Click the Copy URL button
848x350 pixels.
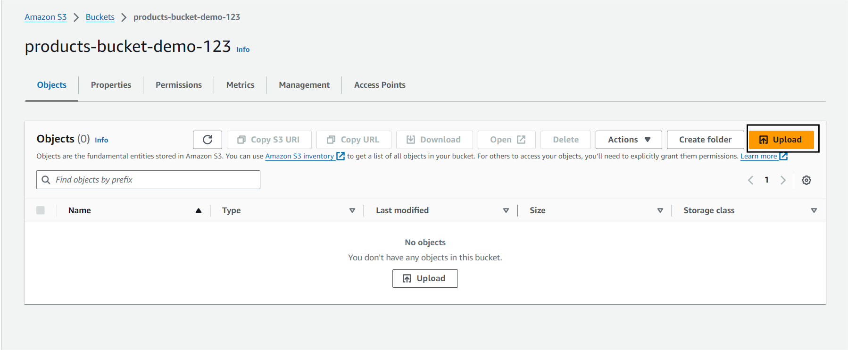pyautogui.click(x=354, y=140)
